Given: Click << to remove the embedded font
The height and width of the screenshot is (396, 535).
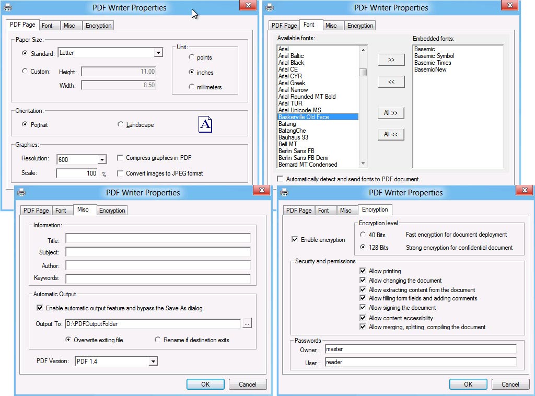Looking at the screenshot, I should [x=391, y=81].
